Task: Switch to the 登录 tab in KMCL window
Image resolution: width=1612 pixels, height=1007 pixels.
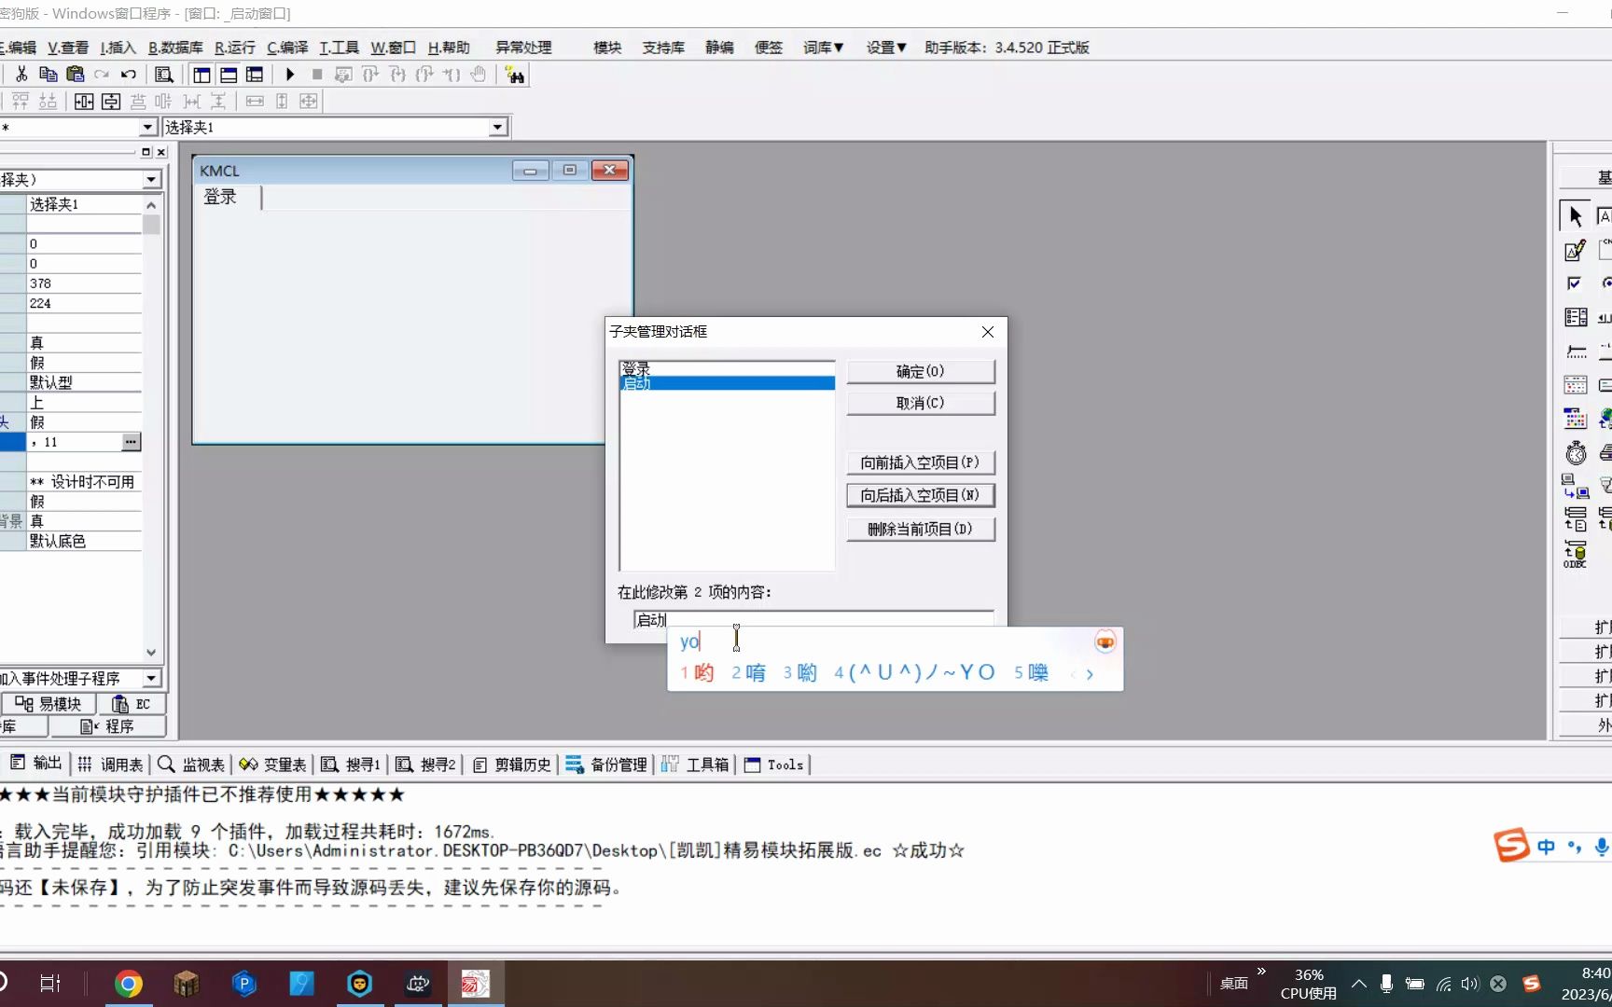Action: (x=220, y=197)
